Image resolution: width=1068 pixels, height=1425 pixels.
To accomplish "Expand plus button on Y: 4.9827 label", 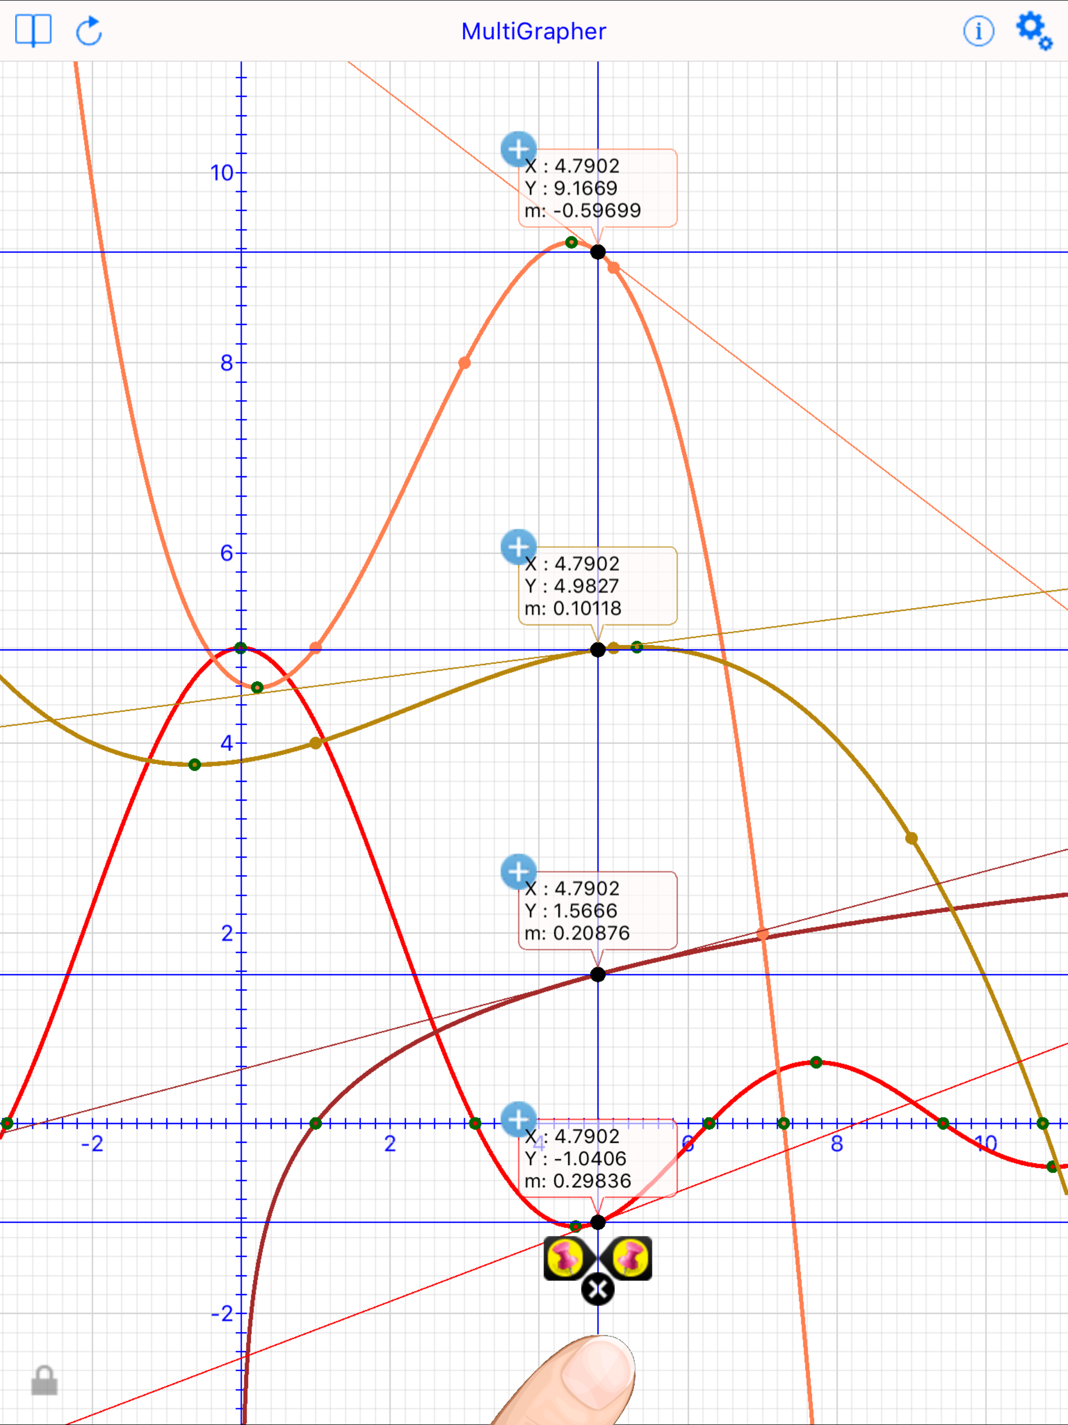I will 518,547.
